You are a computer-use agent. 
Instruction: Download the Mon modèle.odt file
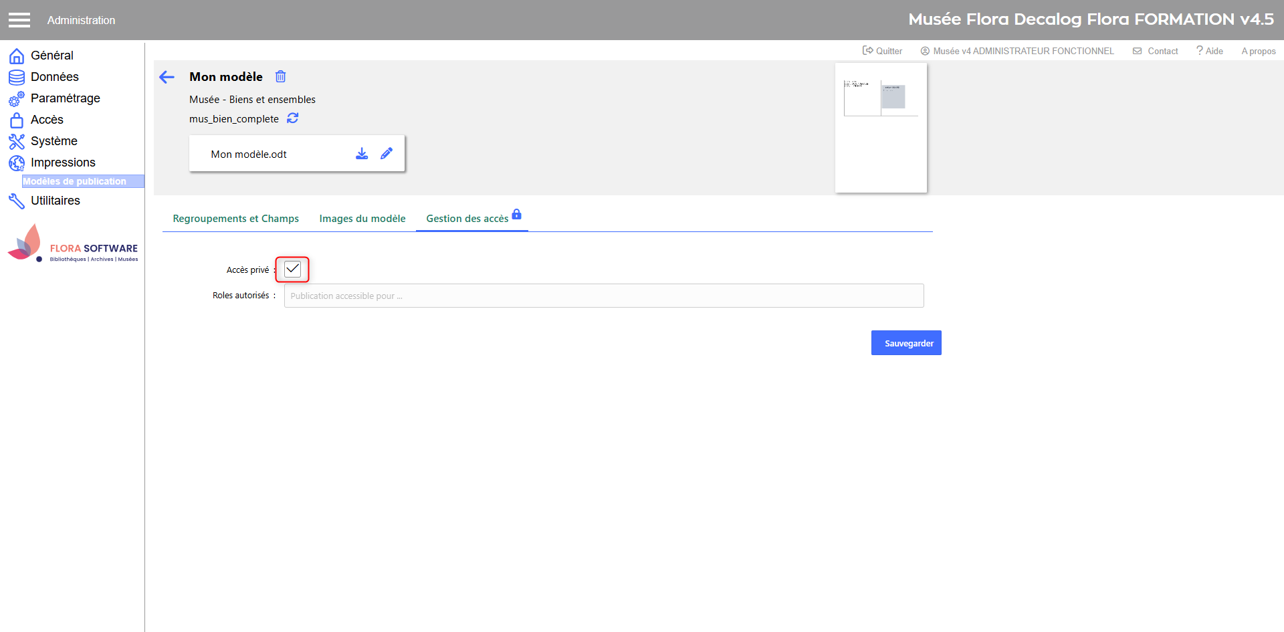click(x=362, y=154)
